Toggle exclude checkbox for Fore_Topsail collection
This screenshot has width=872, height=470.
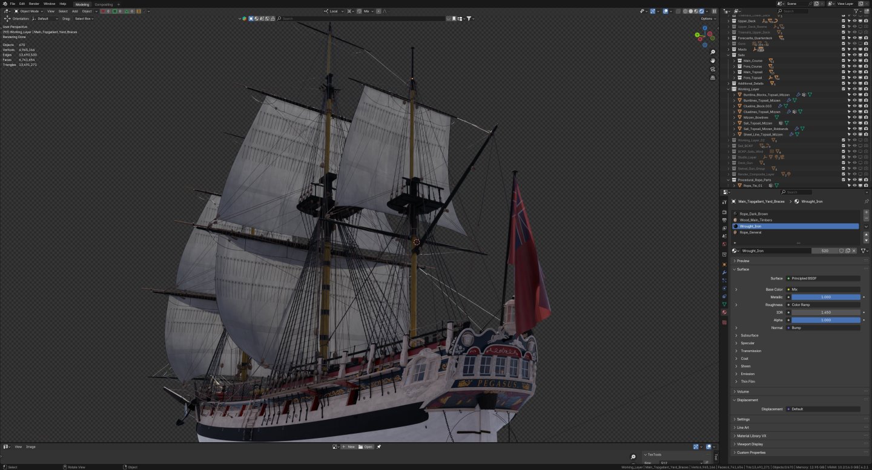pos(843,77)
